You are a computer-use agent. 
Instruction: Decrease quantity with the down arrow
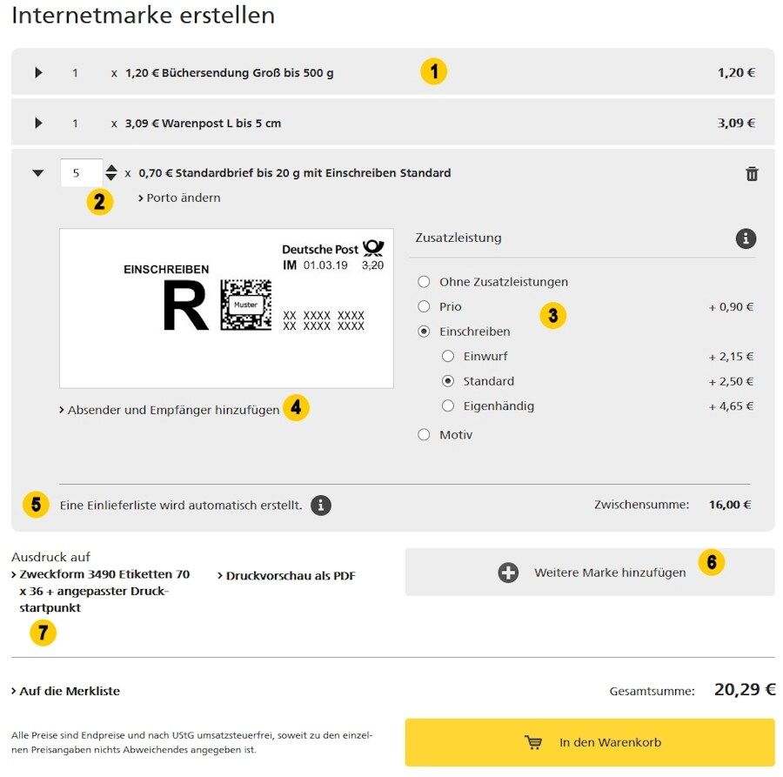click(x=111, y=178)
